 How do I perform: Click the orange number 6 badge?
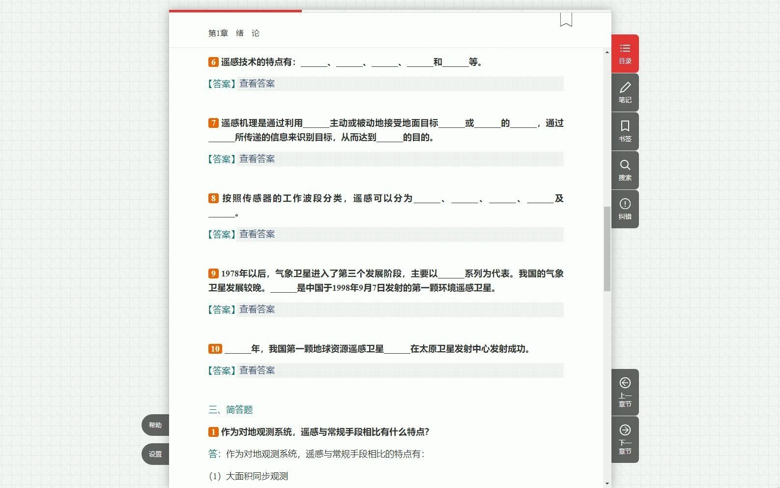tap(213, 62)
